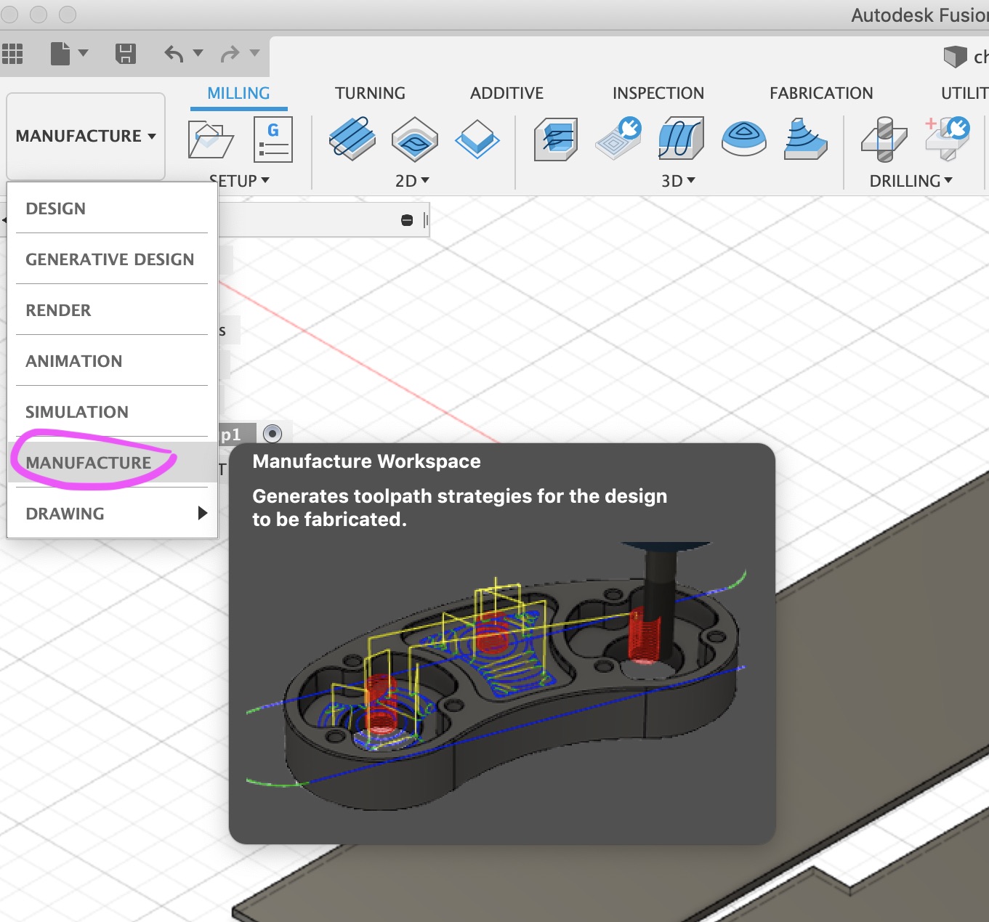Select 3D Scallop tool

pos(806,138)
